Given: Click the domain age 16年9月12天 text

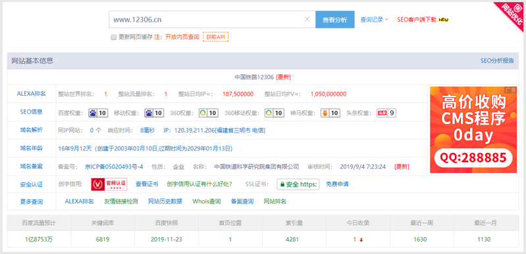Looking at the screenshot, I should point(75,148).
